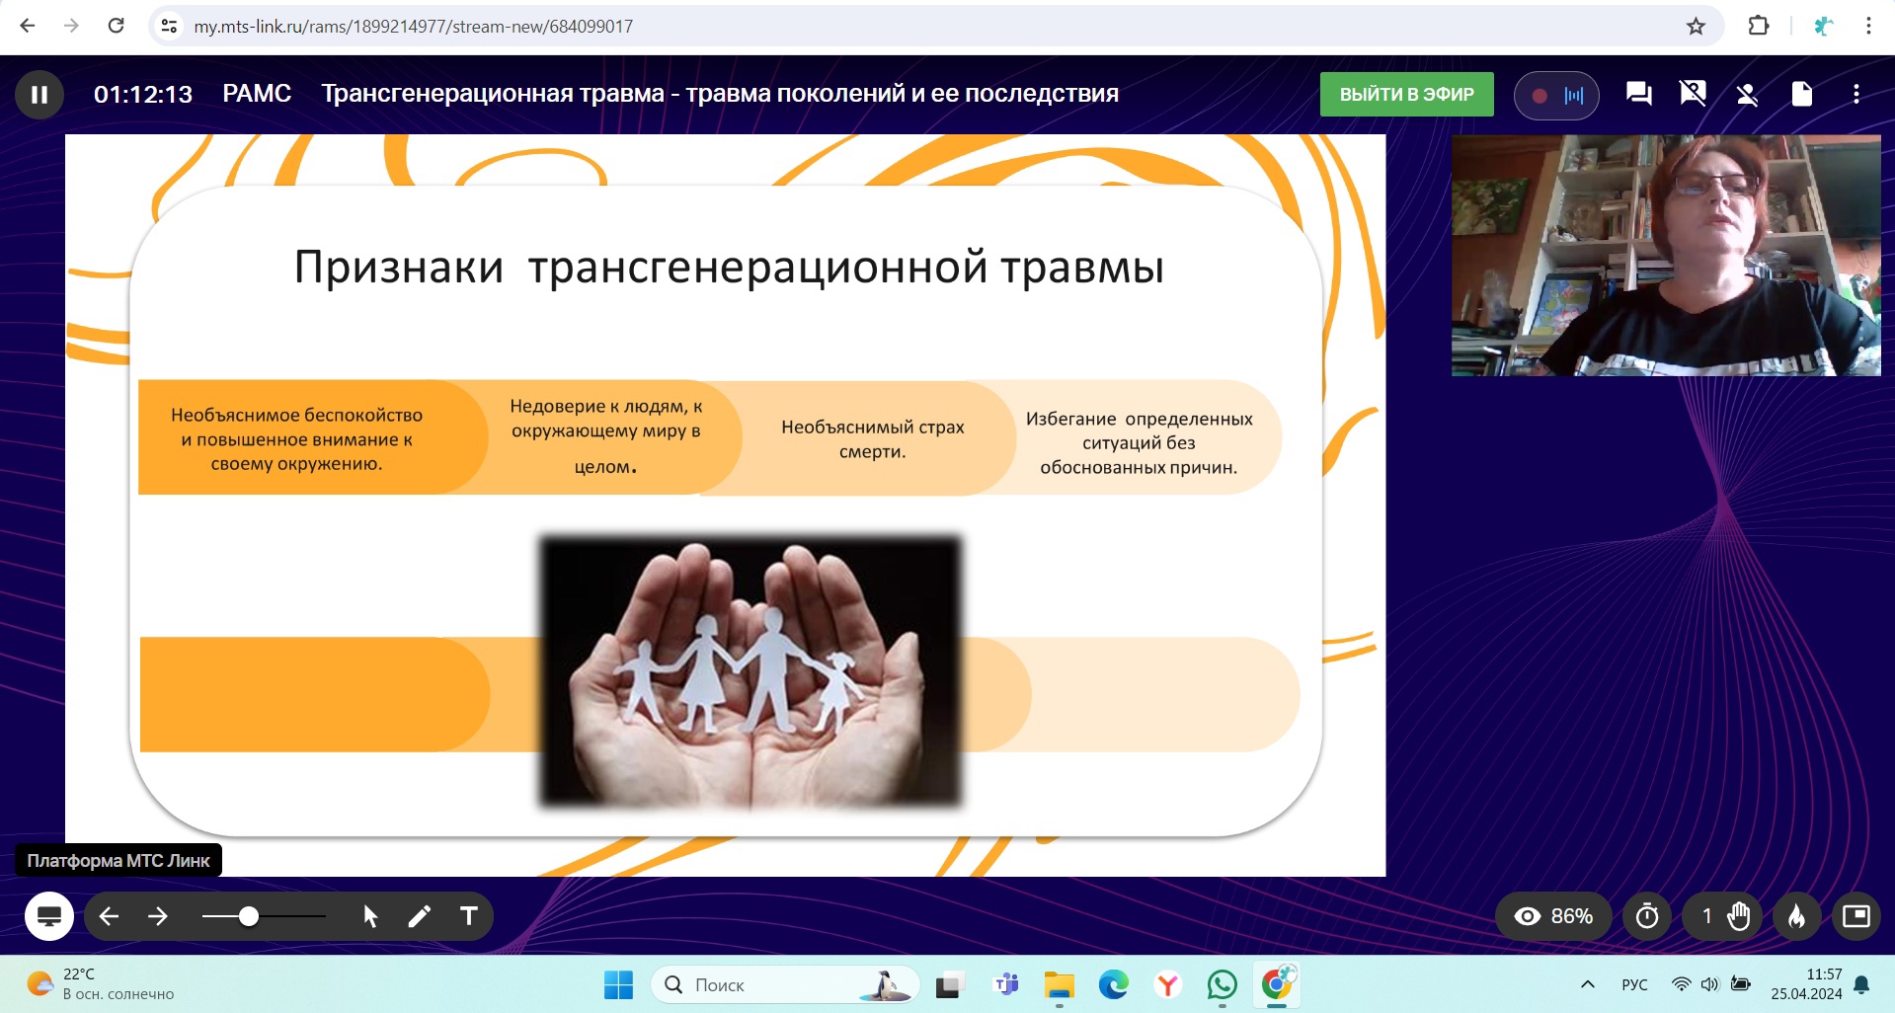Screen dimensions: 1895x1013
Task: Select the text annotation tool
Action: point(469,916)
